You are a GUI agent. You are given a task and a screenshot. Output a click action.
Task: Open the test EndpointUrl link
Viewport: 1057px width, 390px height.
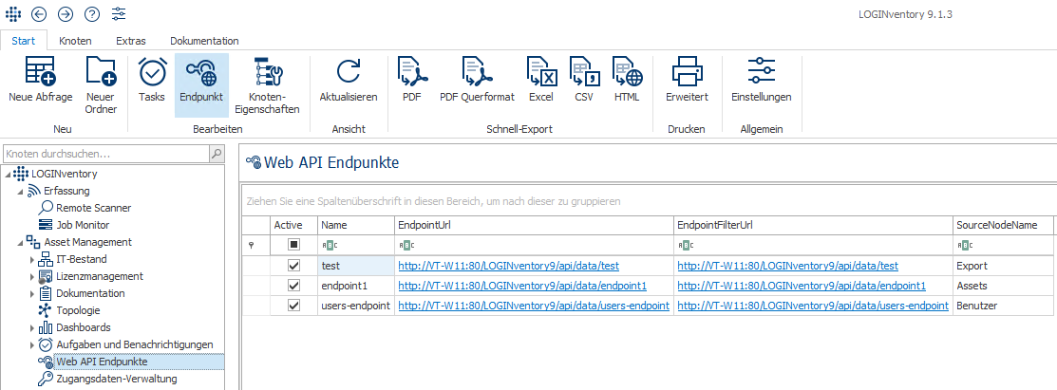[509, 266]
